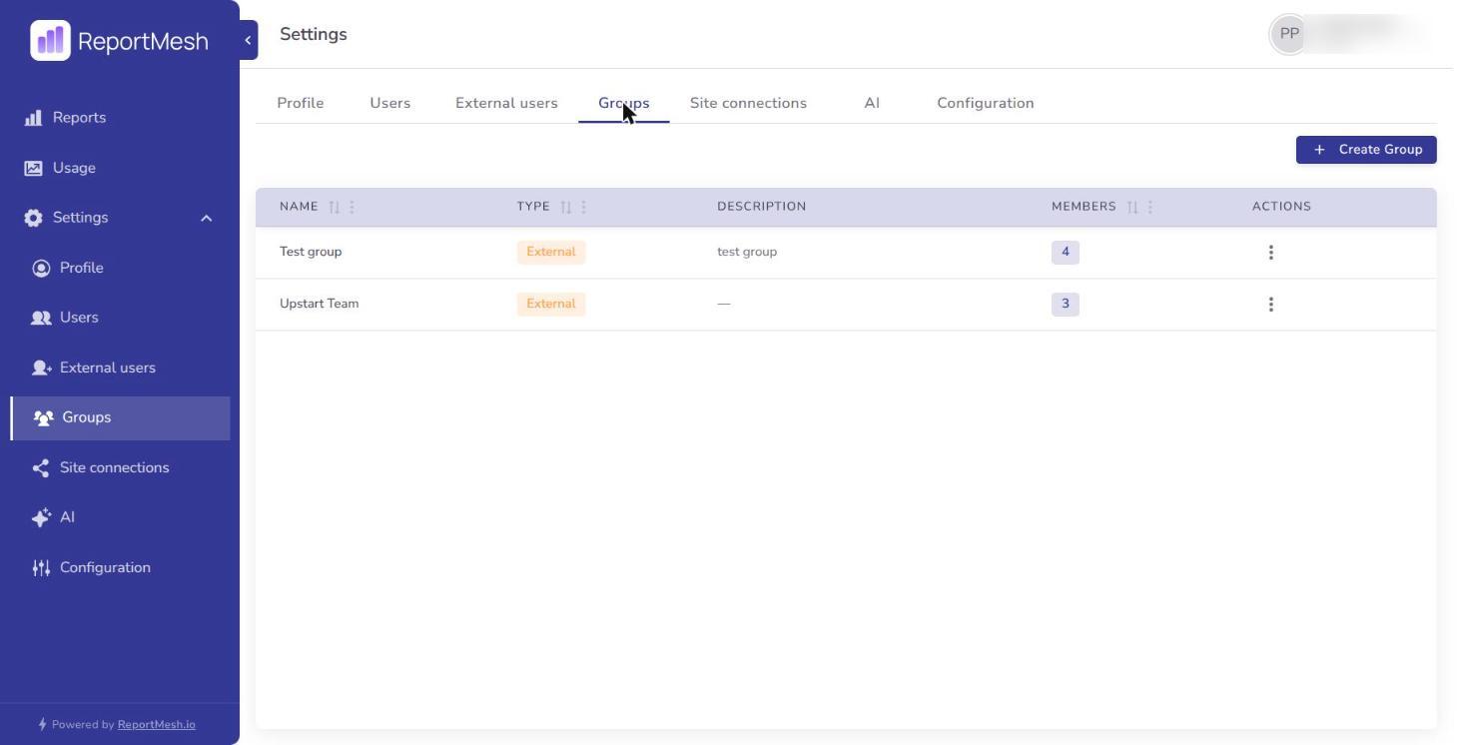
Task: Click the Upstart Team name cell
Action: point(319,304)
